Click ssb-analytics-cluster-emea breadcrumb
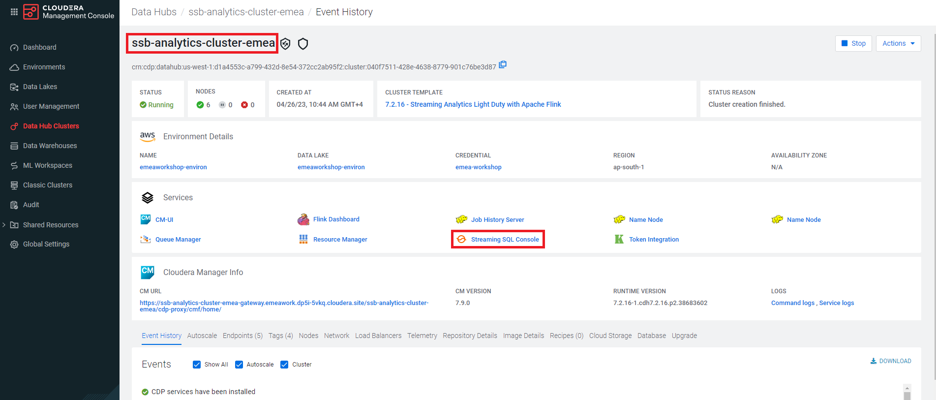The width and height of the screenshot is (936, 400). pos(246,12)
